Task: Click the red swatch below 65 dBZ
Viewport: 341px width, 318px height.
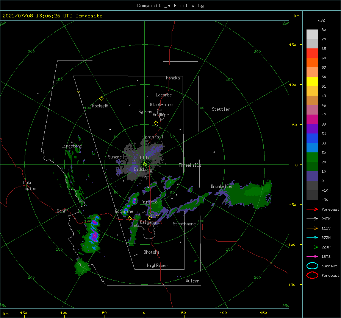Action: pos(312,53)
